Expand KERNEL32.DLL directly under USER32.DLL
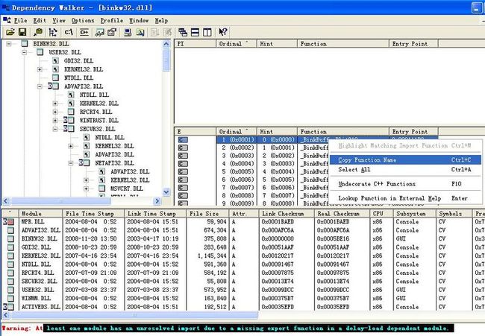The width and height of the screenshot is (485, 336). click(x=40, y=69)
